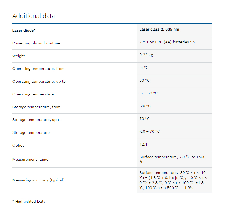Click the "Operating temperature, up to" label
Viewport: 227px width, 212px height.
point(39,81)
